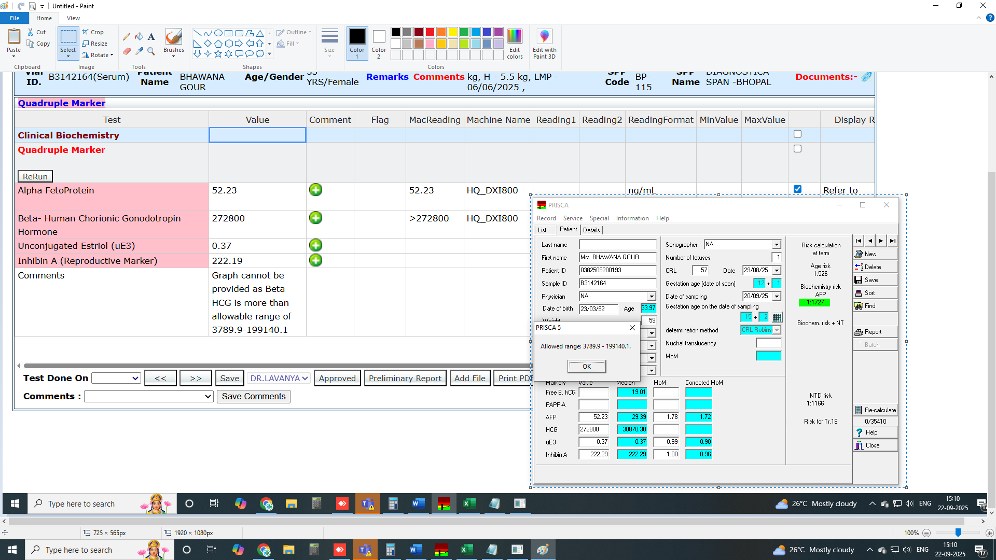
Task: Click the Crop tool
Action: pyautogui.click(x=93, y=32)
